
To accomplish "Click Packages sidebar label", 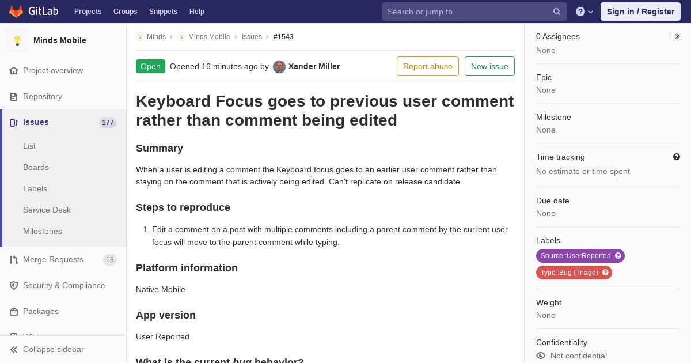I will pos(41,311).
